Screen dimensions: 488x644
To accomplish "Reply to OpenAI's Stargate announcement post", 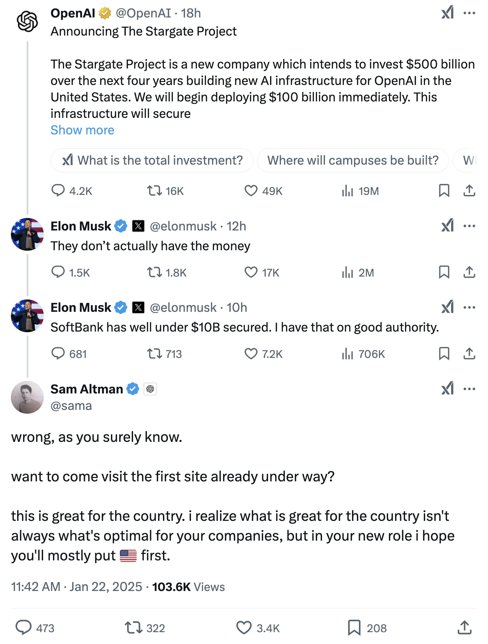I will 58,191.
